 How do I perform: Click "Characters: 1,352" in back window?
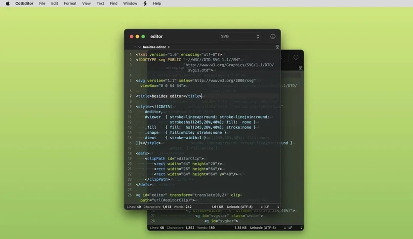[x=180, y=228]
